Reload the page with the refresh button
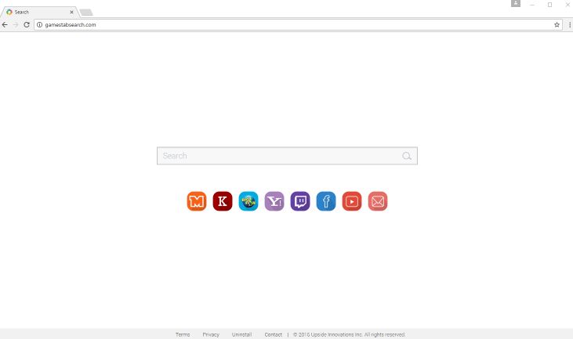Image resolution: width=573 pixels, height=339 pixels. tap(27, 25)
